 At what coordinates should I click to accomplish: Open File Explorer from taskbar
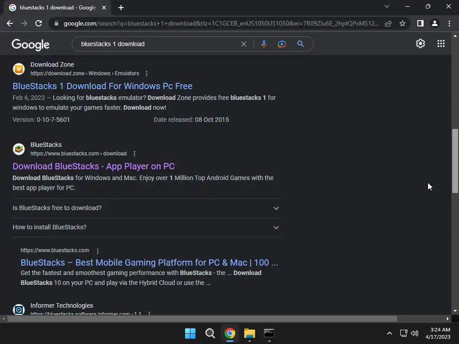[x=250, y=333]
